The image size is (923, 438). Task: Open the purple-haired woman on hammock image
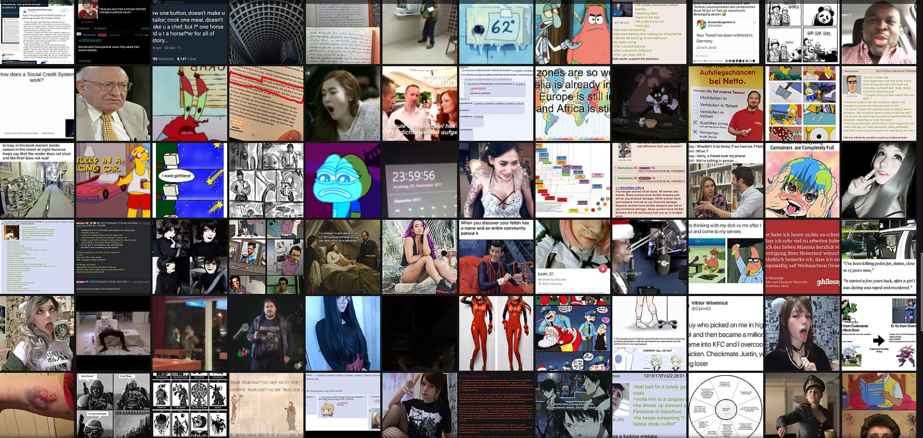coord(419,257)
